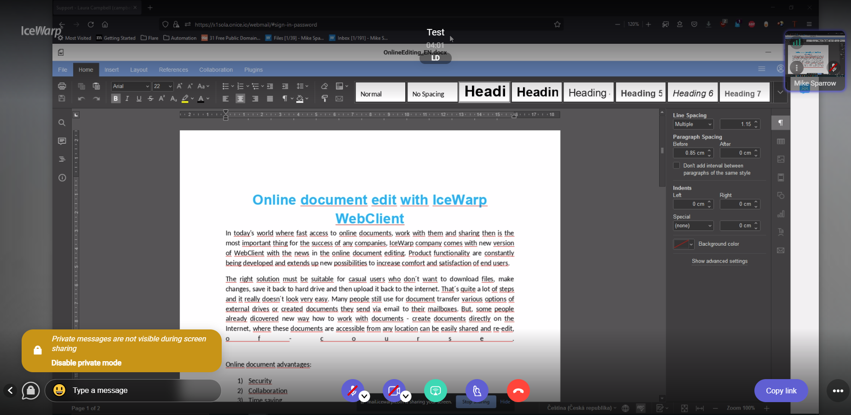Image resolution: width=851 pixels, height=415 pixels.
Task: Open the Čeština language selector dropdown
Action: [x=582, y=408]
